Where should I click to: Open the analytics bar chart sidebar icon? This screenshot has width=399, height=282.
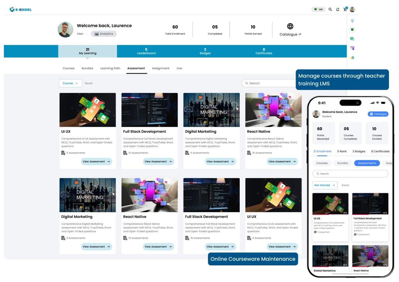tap(352, 57)
